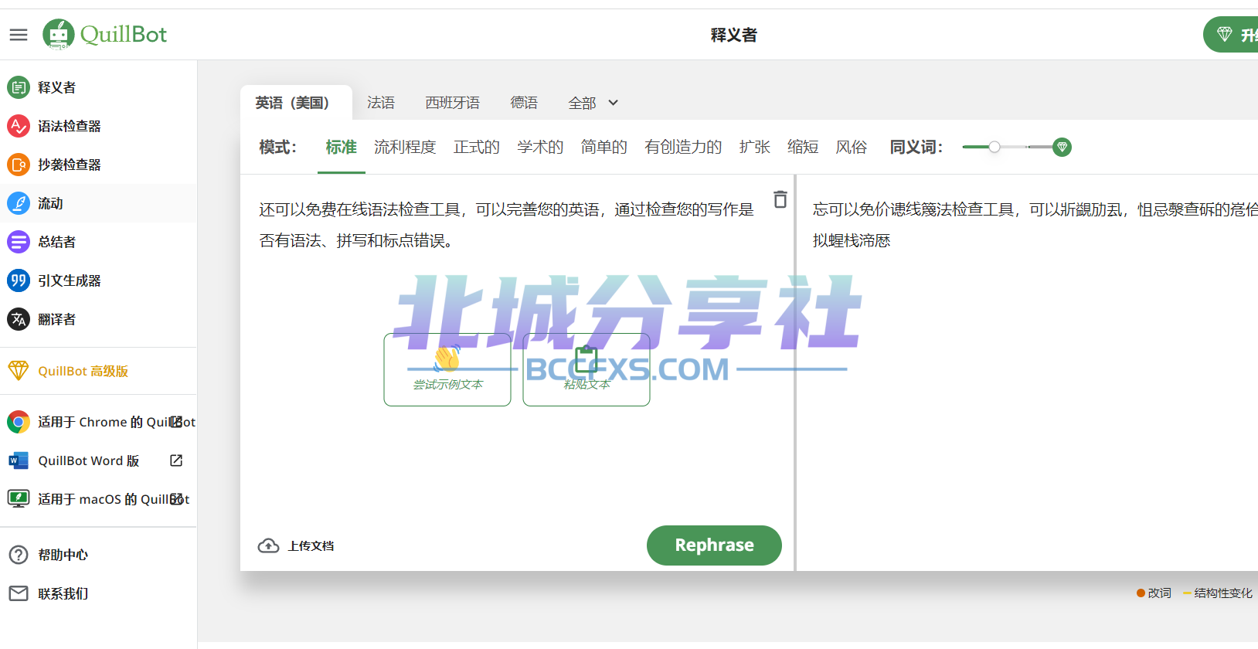Select the 风俗 mode
Screen dimensions: 1258x649
852,147
